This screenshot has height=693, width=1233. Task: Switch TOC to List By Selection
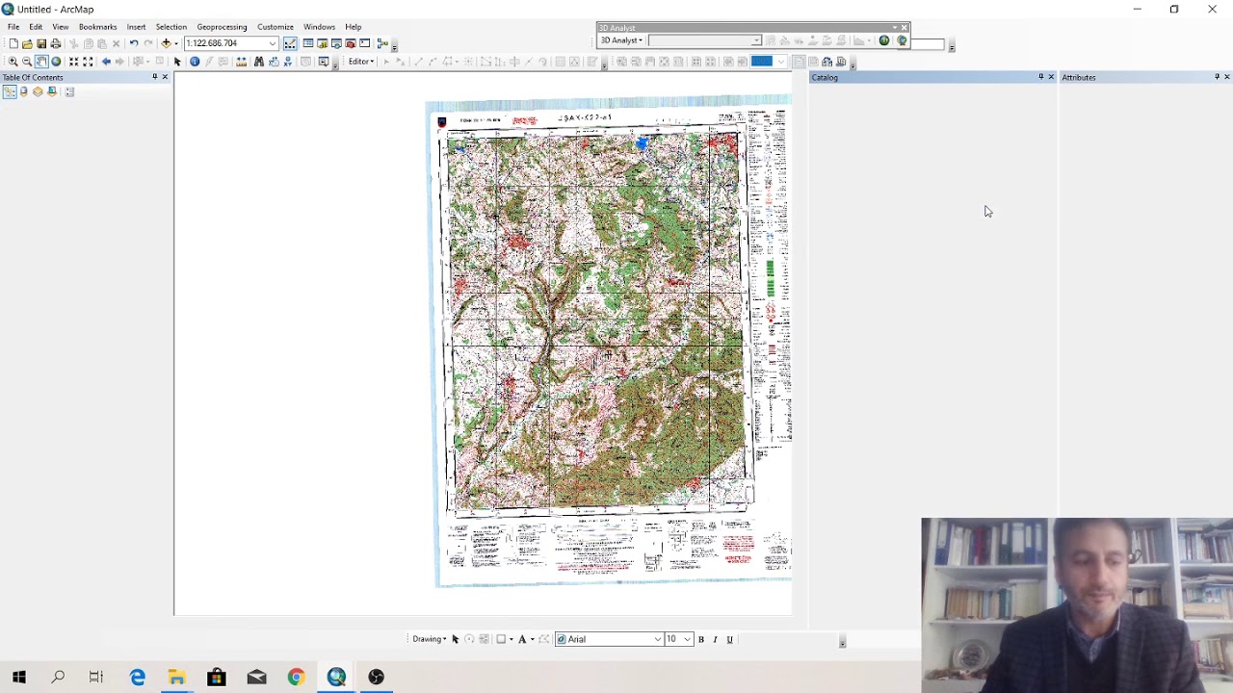[52, 91]
